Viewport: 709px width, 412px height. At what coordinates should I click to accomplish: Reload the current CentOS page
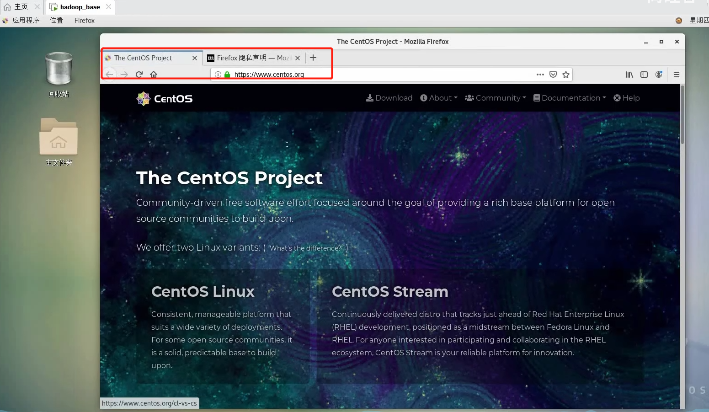click(139, 74)
